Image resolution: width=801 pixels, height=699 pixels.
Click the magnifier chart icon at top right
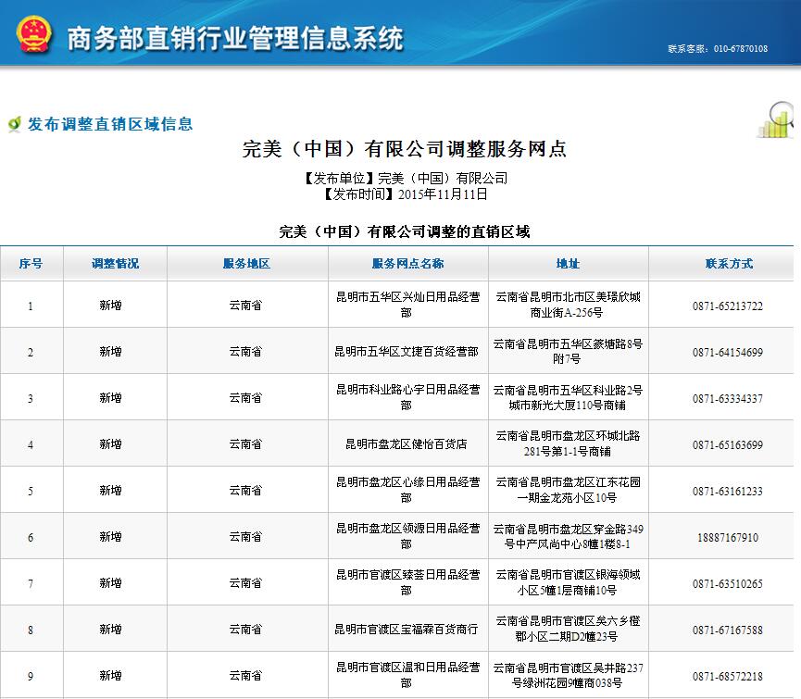[x=777, y=120]
